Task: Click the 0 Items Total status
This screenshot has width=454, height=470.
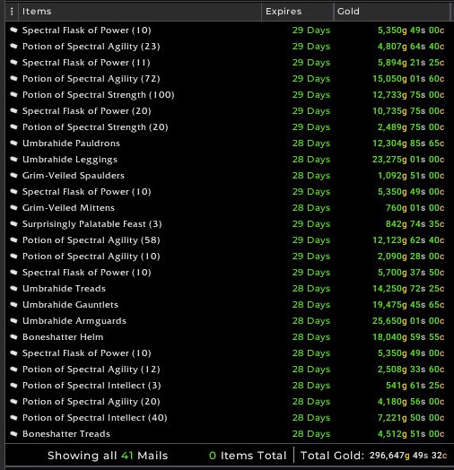Action: tap(248, 456)
